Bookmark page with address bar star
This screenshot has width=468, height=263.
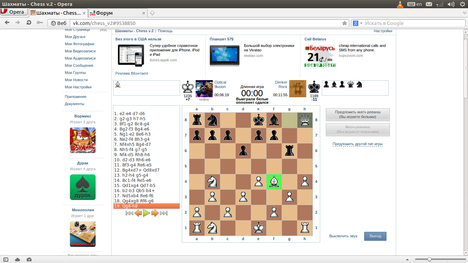pyautogui.click(x=344, y=23)
